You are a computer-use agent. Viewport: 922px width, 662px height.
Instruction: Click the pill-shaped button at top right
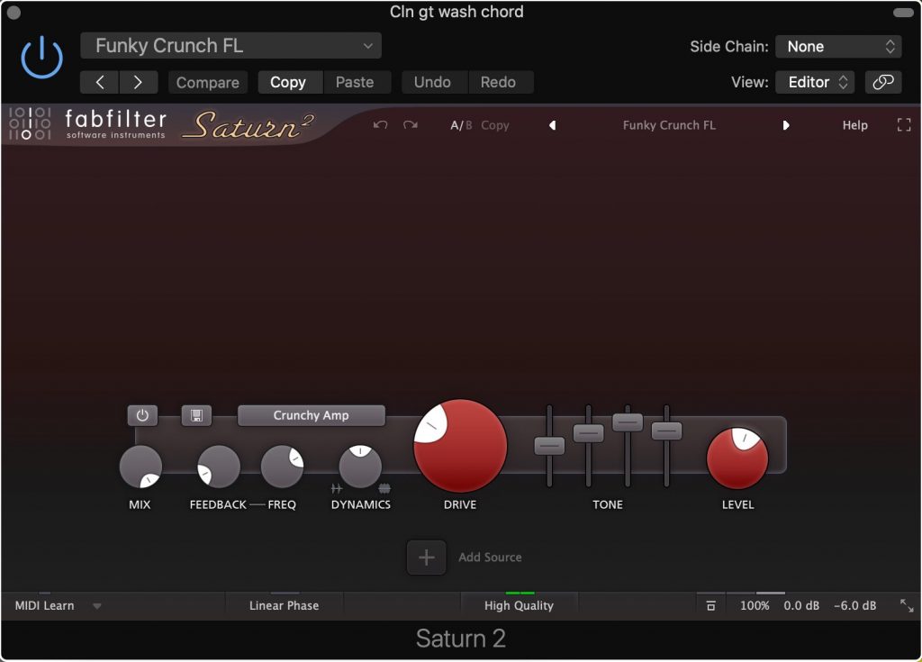tap(902, 13)
